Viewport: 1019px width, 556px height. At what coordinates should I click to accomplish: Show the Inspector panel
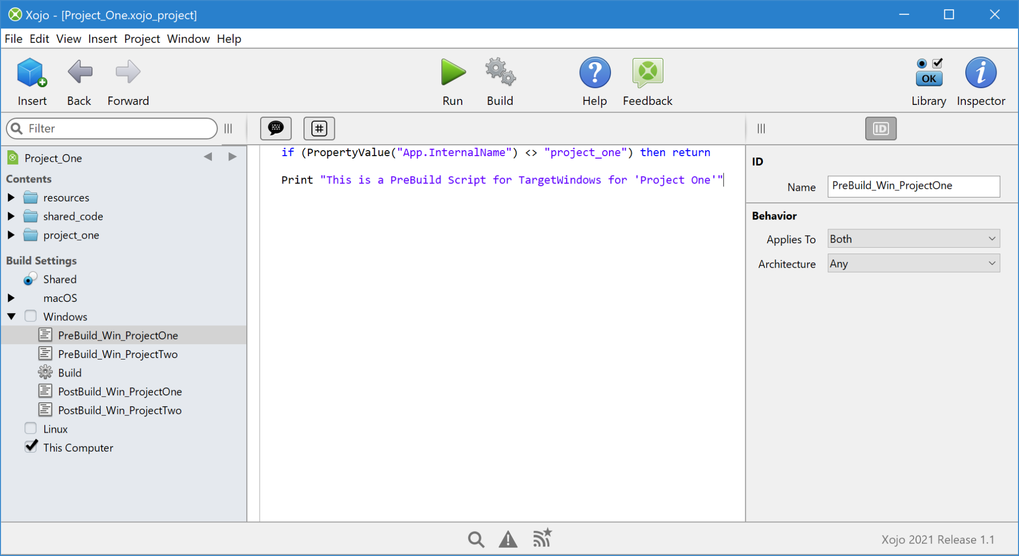981,73
